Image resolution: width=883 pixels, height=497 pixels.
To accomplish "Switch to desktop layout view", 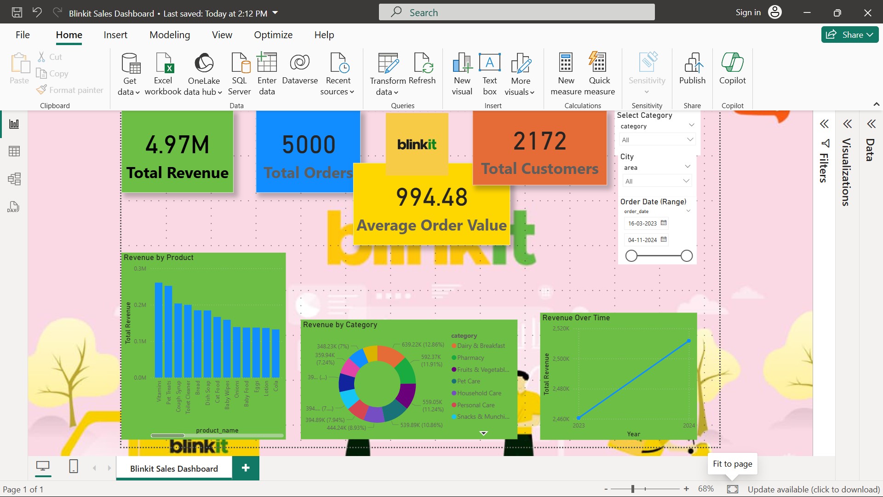I will [x=43, y=467].
